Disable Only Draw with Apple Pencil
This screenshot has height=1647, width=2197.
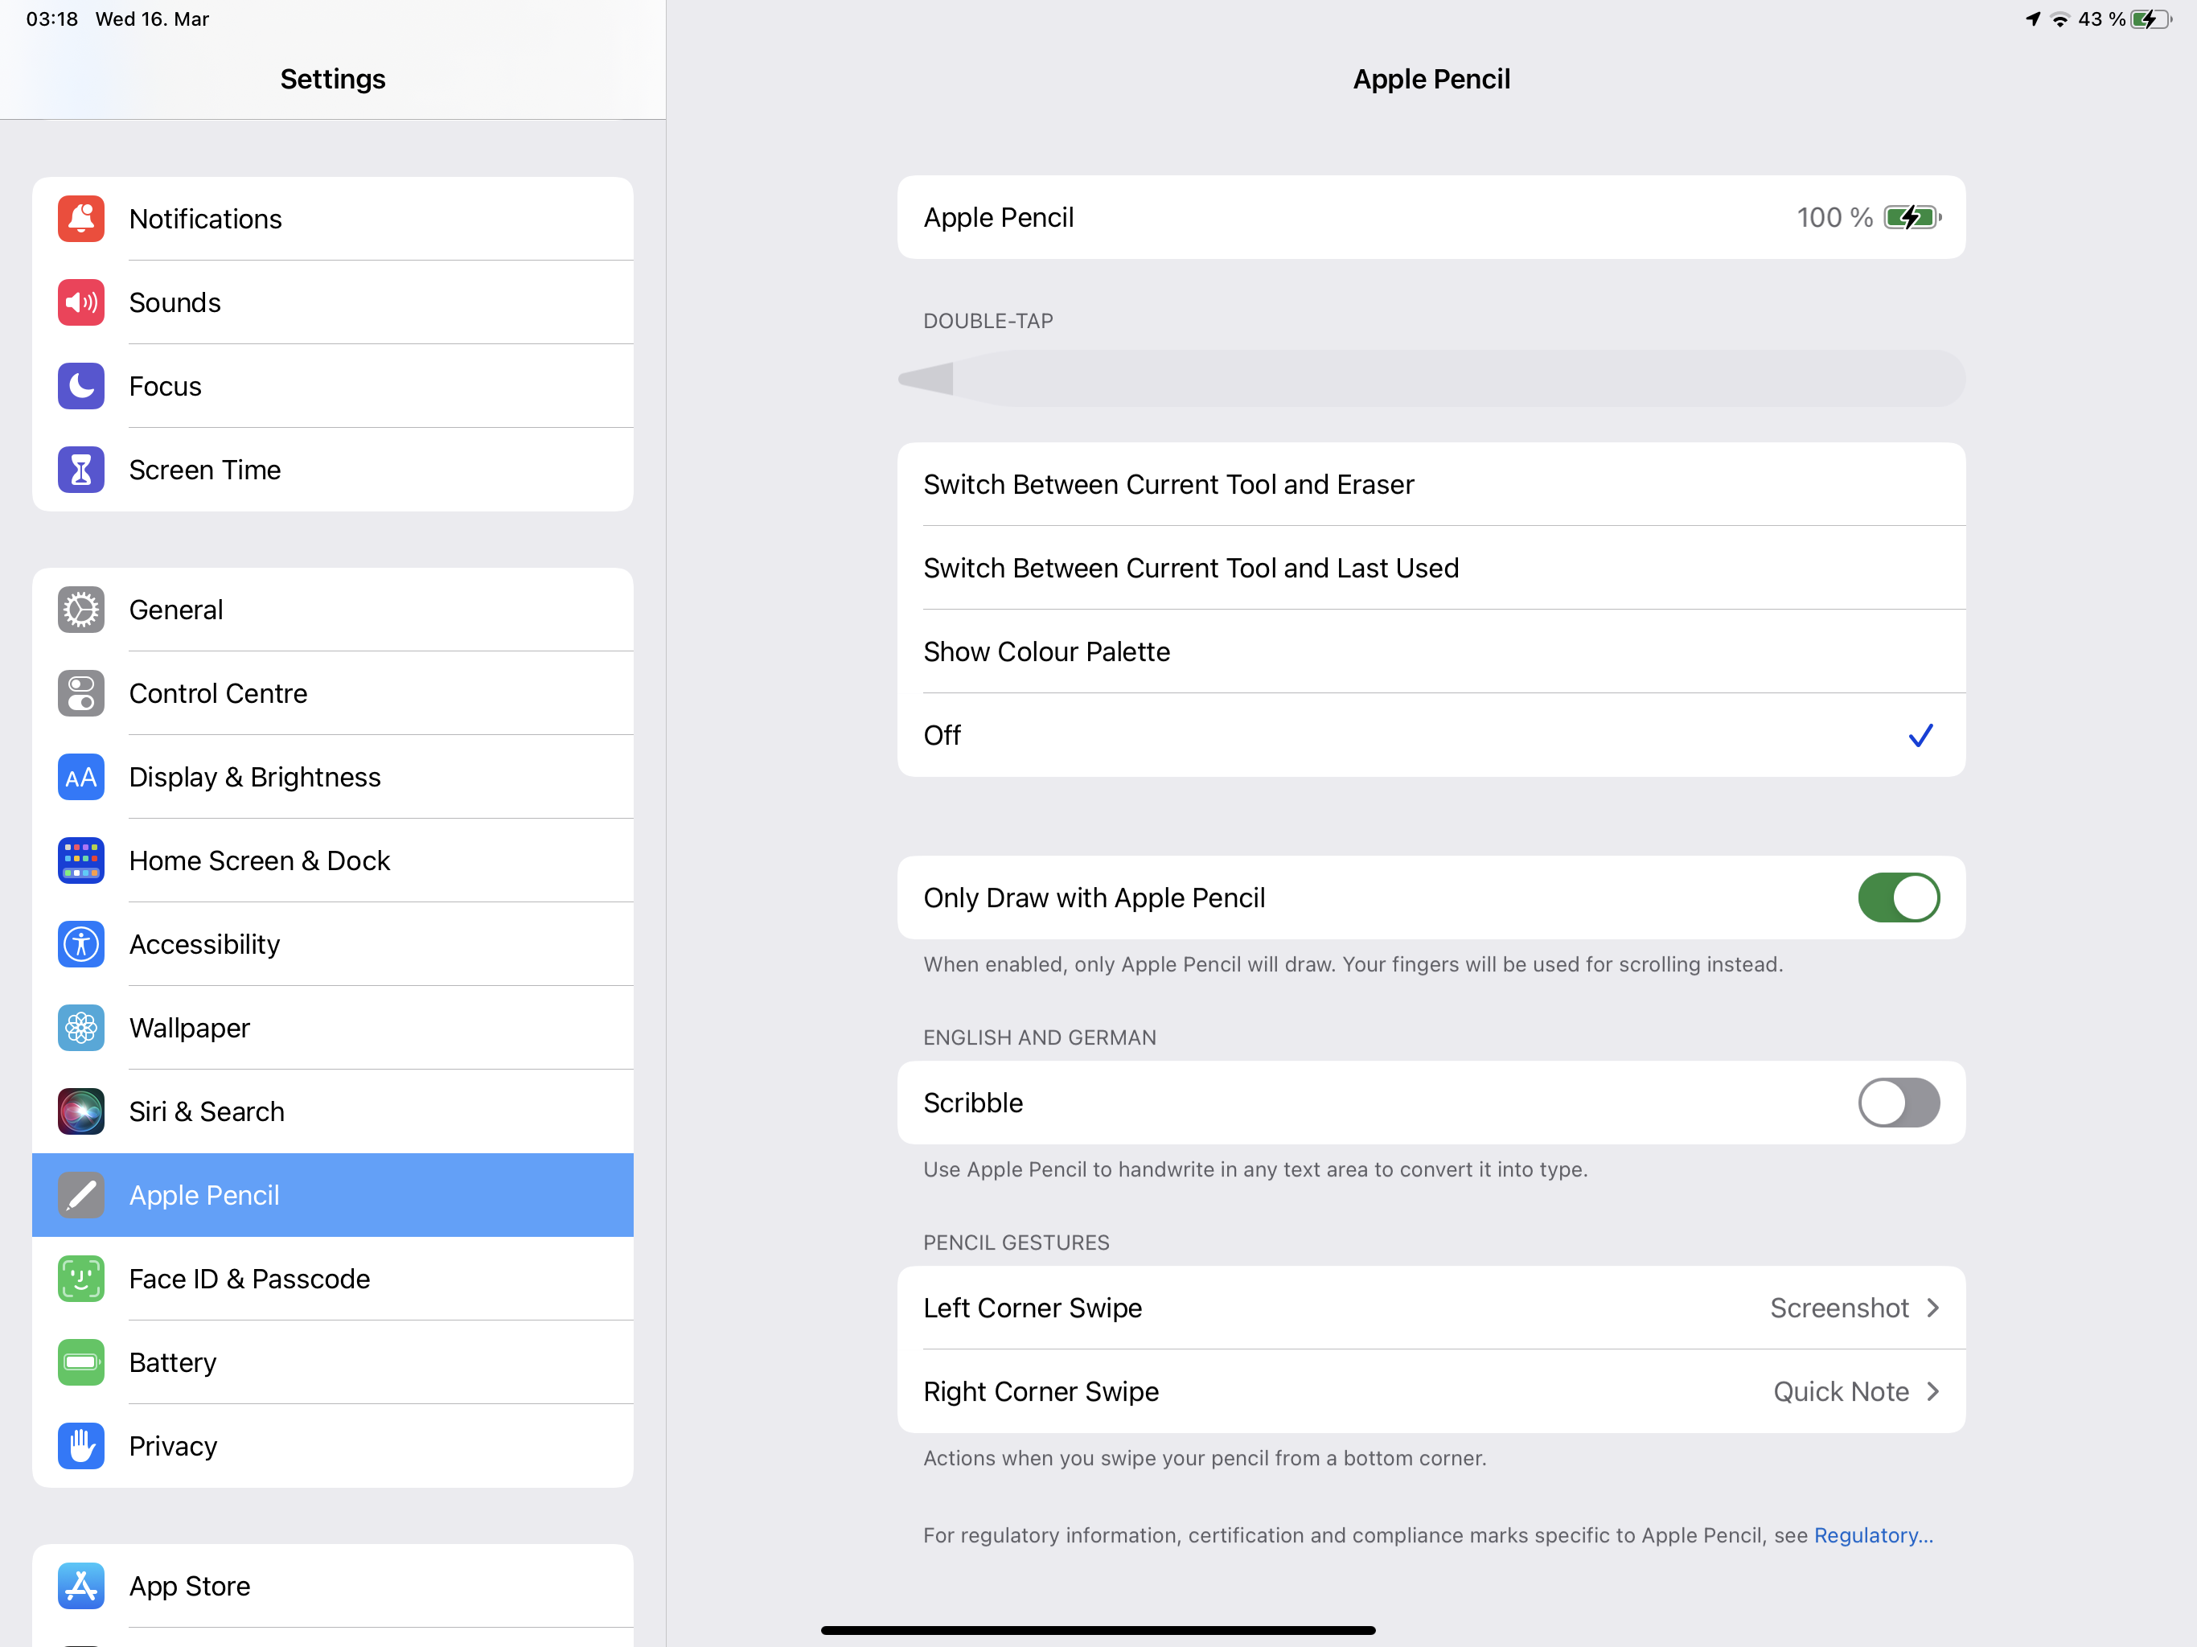[1897, 897]
